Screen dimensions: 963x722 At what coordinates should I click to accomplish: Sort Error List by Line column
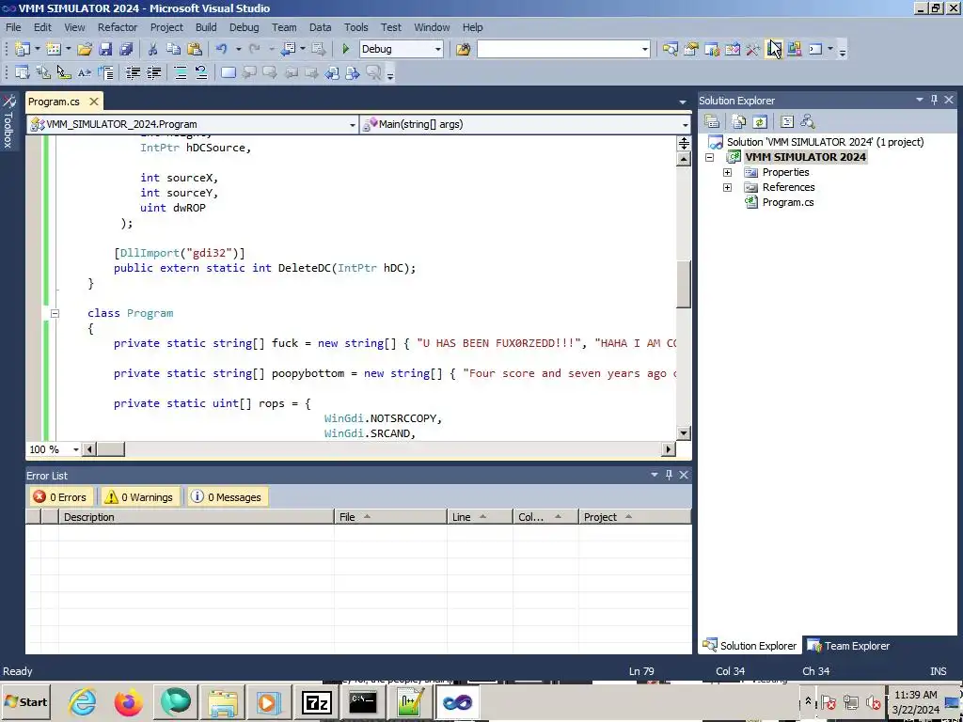(480, 517)
